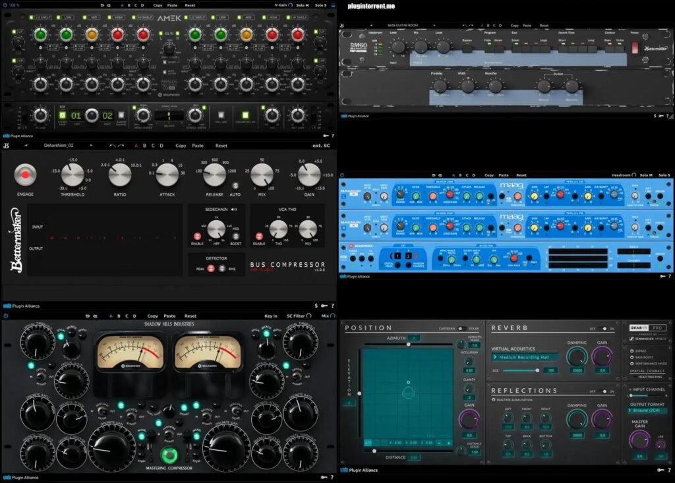The height and width of the screenshot is (483, 675).
Task: Open the Deharshism_02 preset menu
Action: [59, 146]
